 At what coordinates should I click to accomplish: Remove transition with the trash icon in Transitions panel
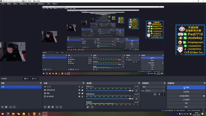[159, 94]
